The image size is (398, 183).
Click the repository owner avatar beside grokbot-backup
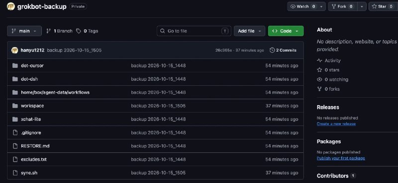[10, 6]
